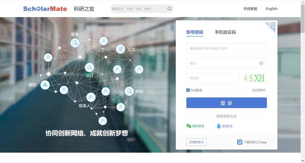Click the ScholarMate app download icon

coord(240,142)
